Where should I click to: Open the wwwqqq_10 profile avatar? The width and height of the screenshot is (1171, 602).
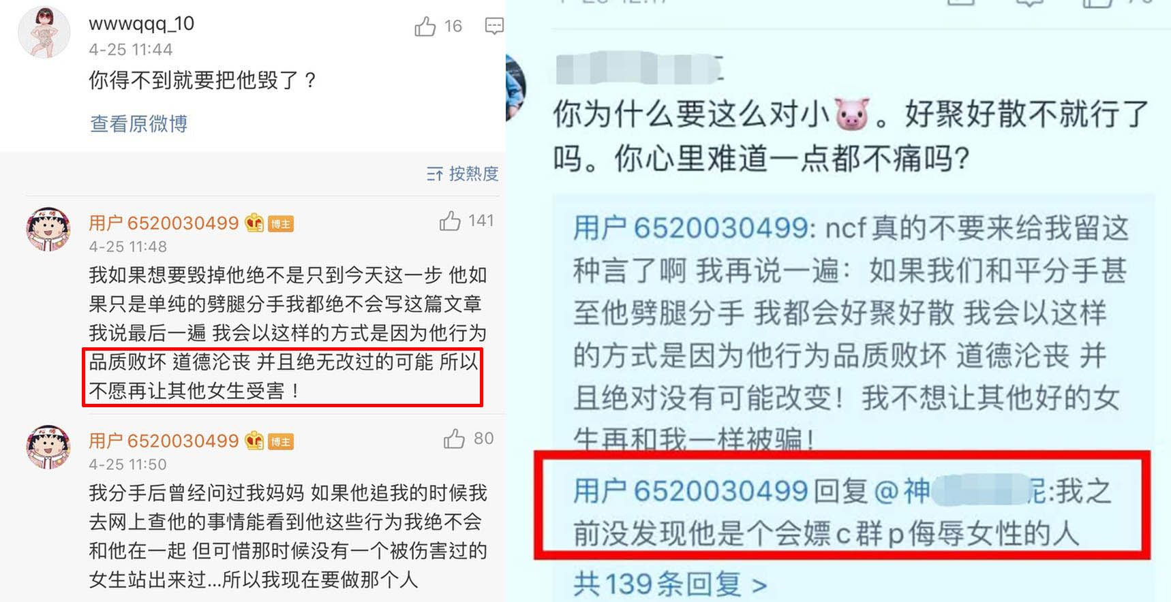[44, 32]
